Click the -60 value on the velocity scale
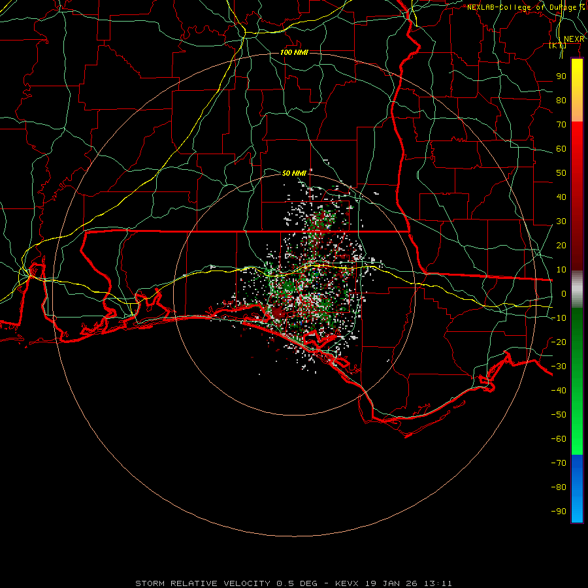Screen dimensions: 588x588 click(x=559, y=439)
